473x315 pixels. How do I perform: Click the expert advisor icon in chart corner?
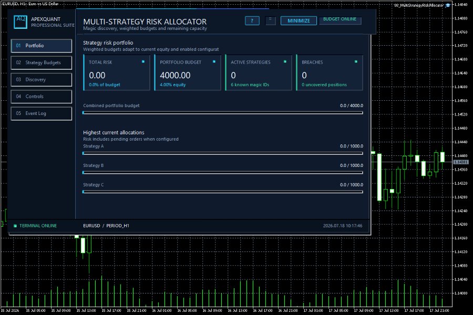448,5
